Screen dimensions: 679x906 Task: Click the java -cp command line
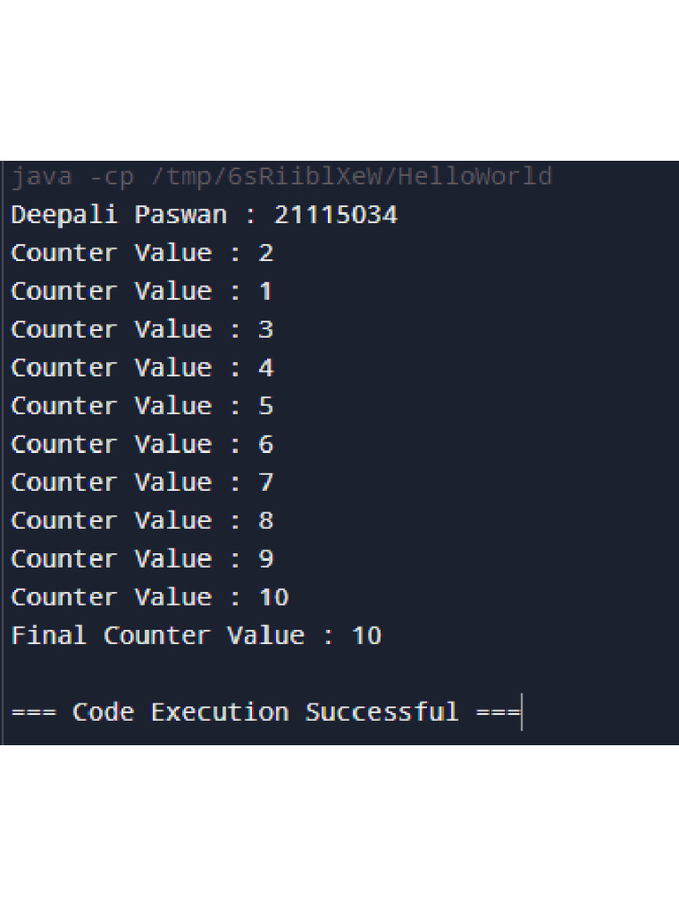(281, 177)
